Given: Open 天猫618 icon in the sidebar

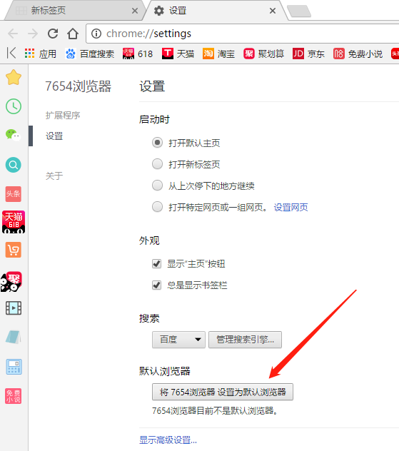Looking at the screenshot, I should point(14,222).
